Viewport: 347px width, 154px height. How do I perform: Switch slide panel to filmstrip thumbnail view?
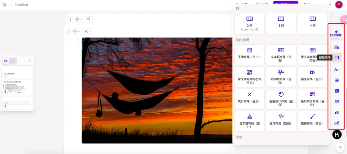point(6,61)
